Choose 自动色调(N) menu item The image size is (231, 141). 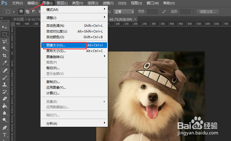click(x=74, y=26)
